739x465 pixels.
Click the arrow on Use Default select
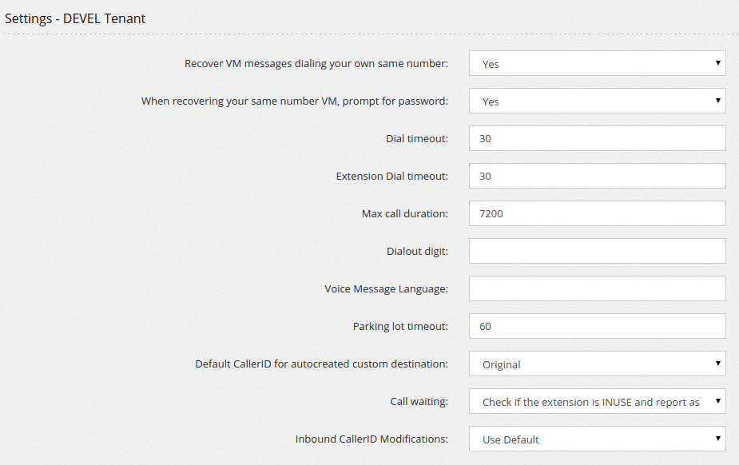coord(717,438)
